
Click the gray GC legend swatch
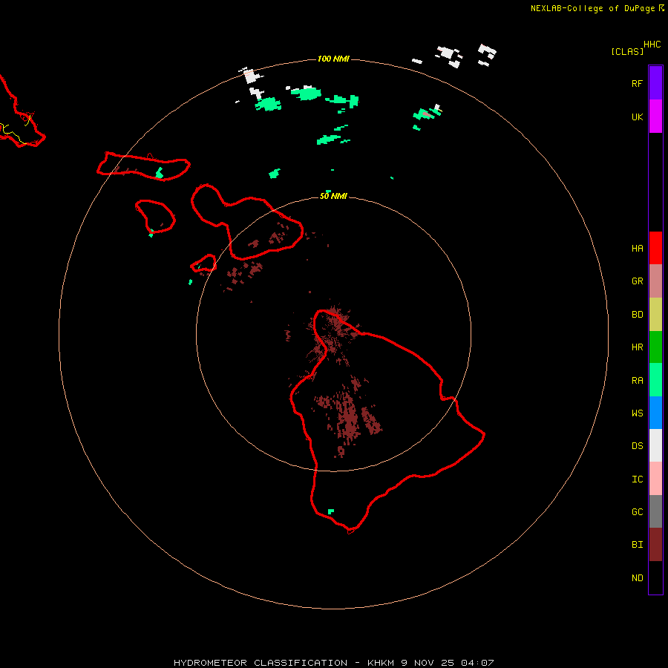point(655,511)
